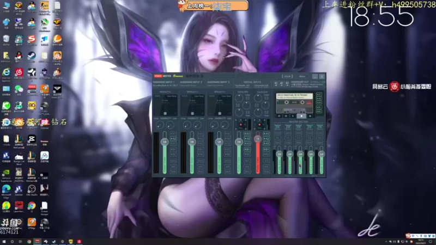
Task: Toggle B1 bus on Hardware Input 1
Action: click(x=173, y=149)
